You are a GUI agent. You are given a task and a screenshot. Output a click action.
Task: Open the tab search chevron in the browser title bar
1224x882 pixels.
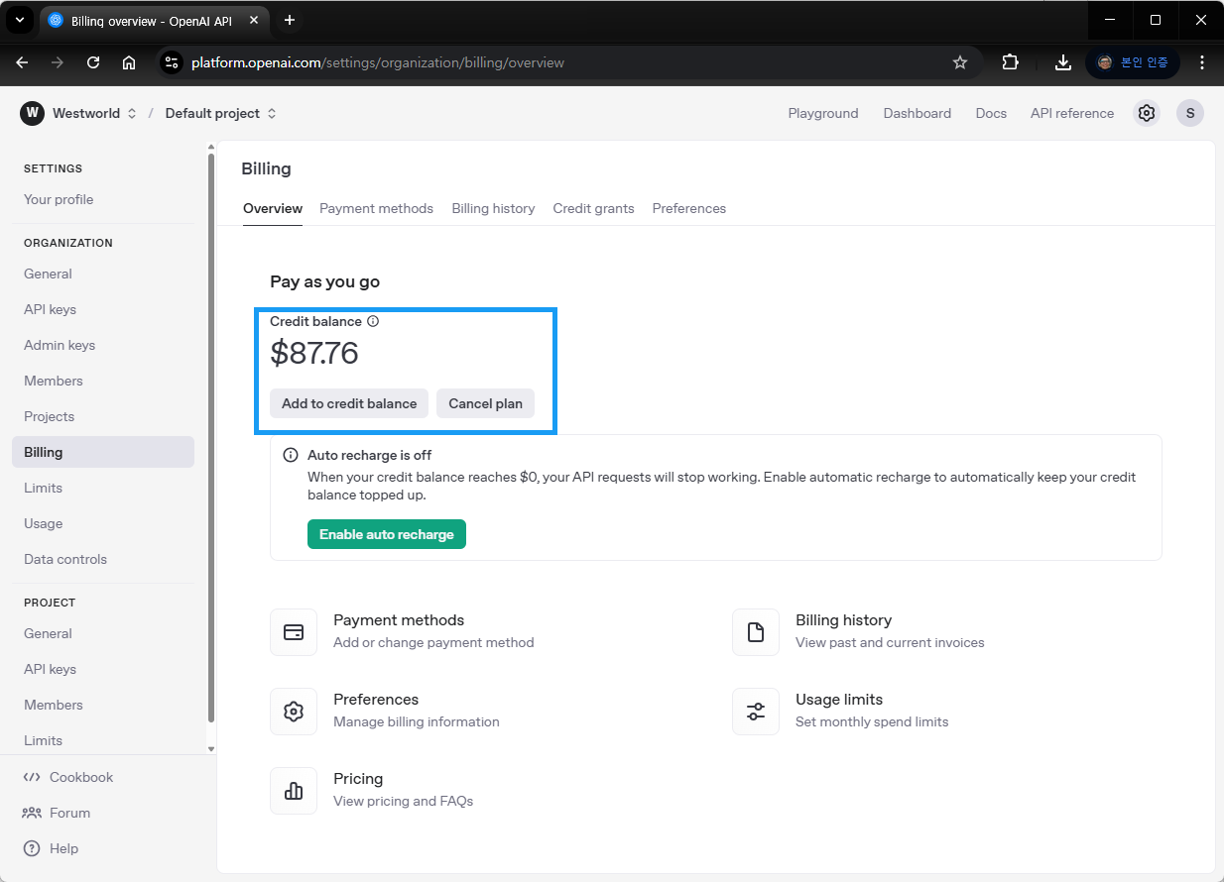(x=19, y=20)
